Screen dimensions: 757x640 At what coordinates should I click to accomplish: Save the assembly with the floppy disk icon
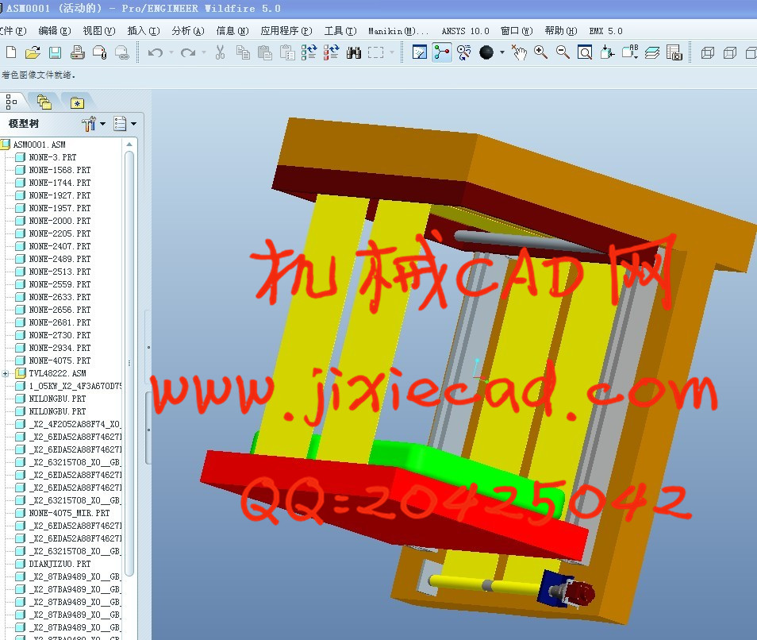pos(55,52)
